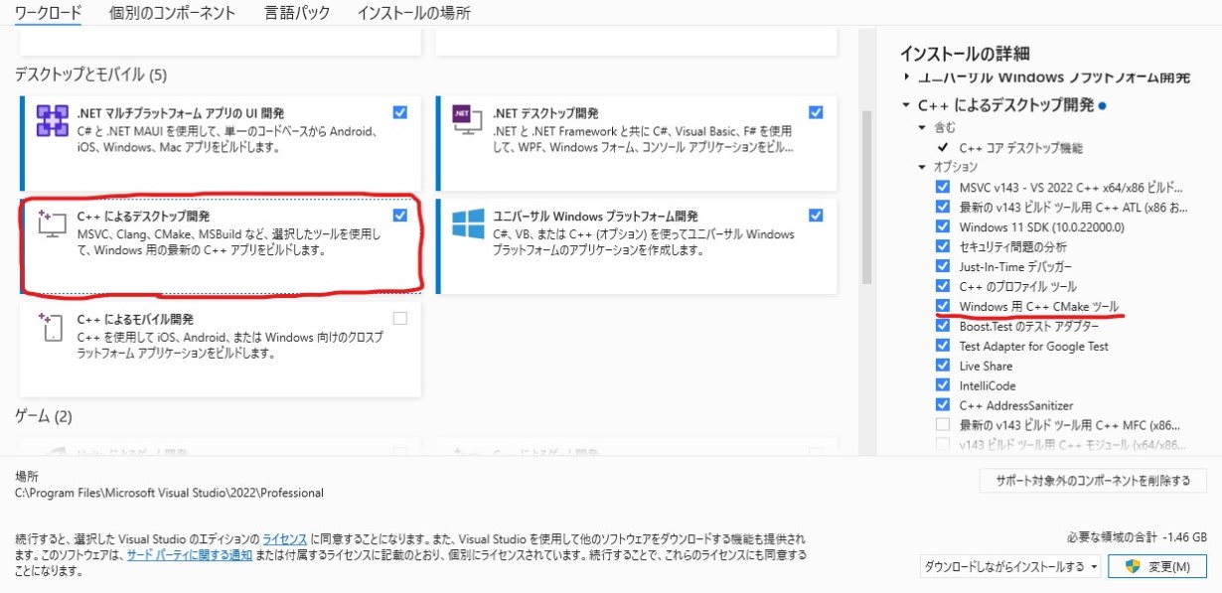Uncheck the v143 C++ ATL option
Screen dimensions: 1222x593
[x=942, y=207]
